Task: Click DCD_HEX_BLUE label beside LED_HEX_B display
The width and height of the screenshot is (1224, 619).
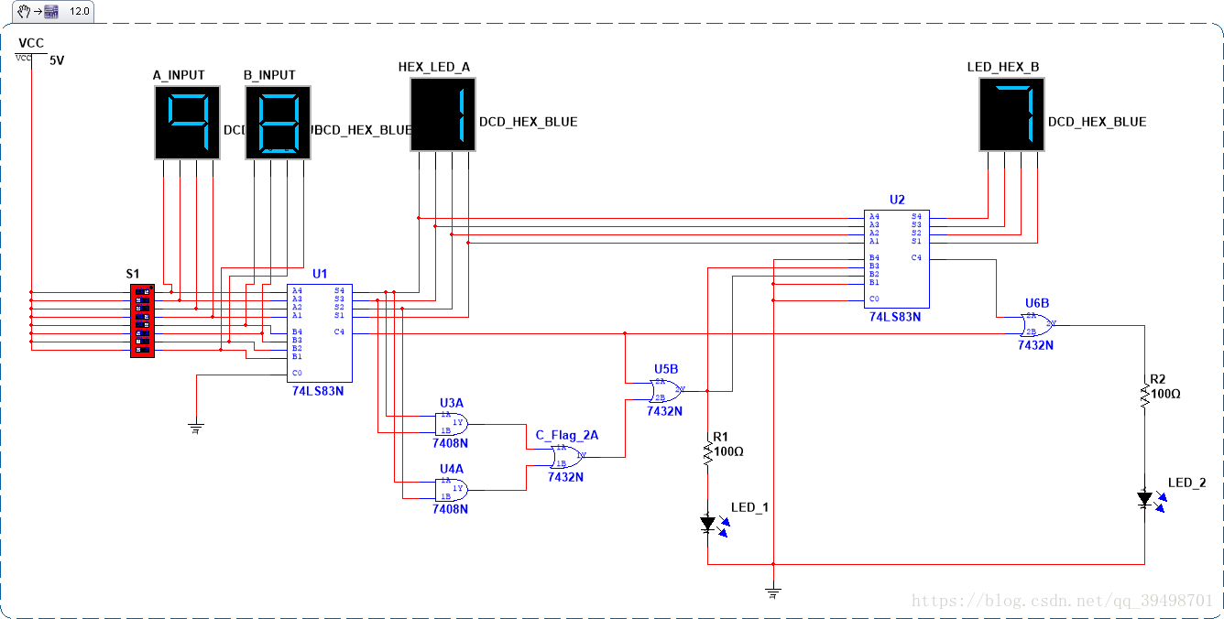Action: click(1098, 122)
